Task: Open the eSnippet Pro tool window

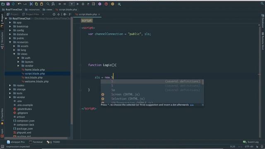Action: pyautogui.click(x=16, y=142)
